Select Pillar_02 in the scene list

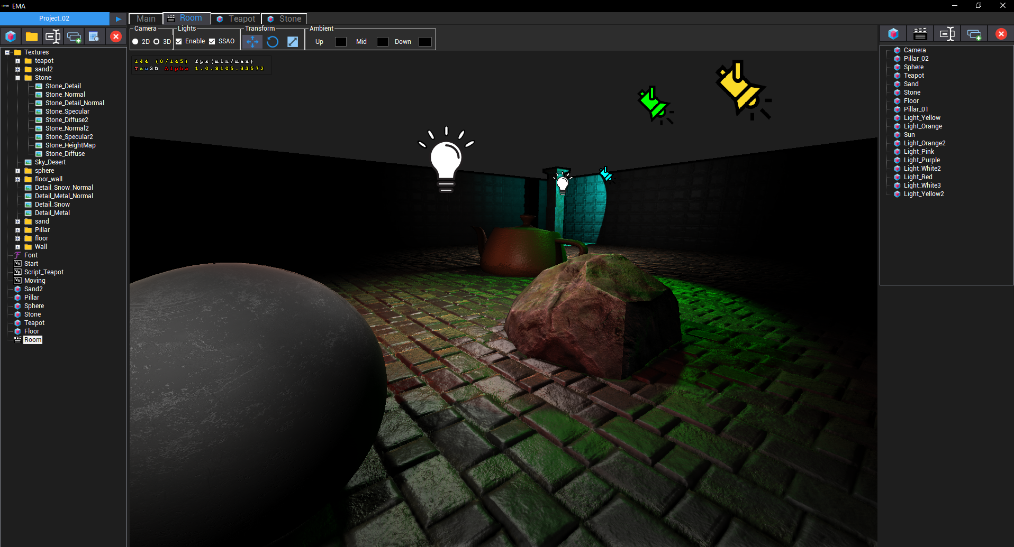[x=916, y=59]
